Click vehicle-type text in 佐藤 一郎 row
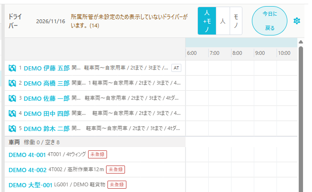 coord(132,98)
